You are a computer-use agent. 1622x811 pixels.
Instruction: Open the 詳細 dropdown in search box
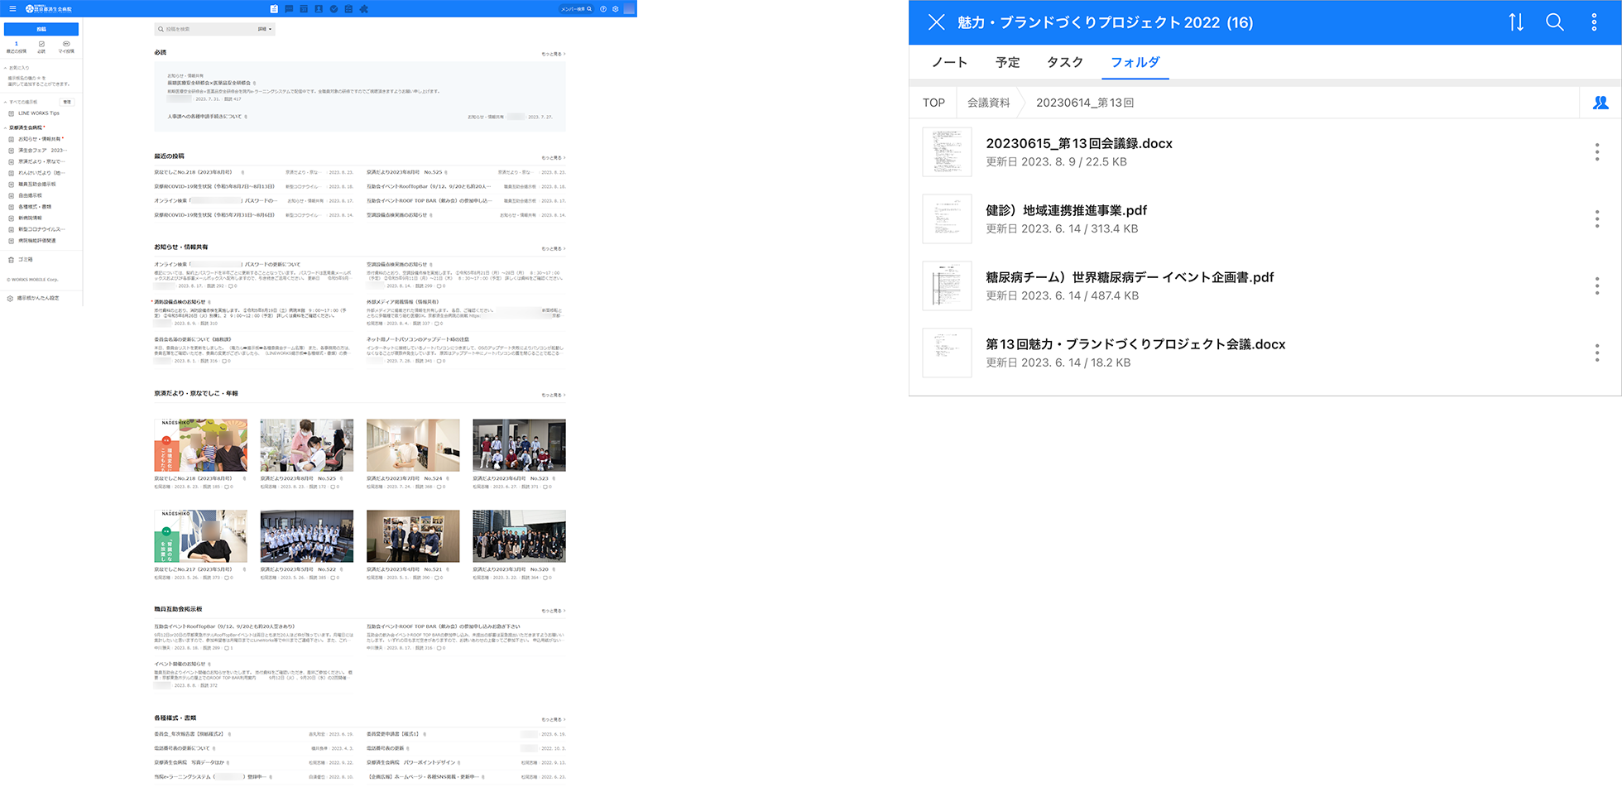[264, 29]
